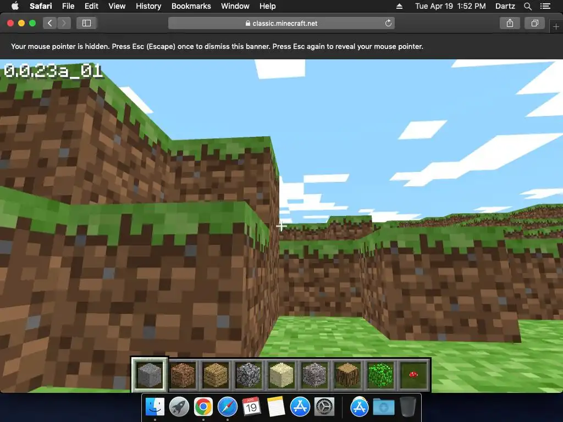Screen dimensions: 563x422
Task: Show the Safari sidebar
Action: (x=86, y=23)
